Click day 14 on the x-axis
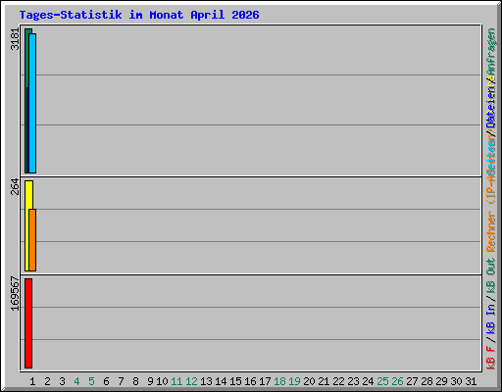The height and width of the screenshot is (392, 502). pos(221,381)
